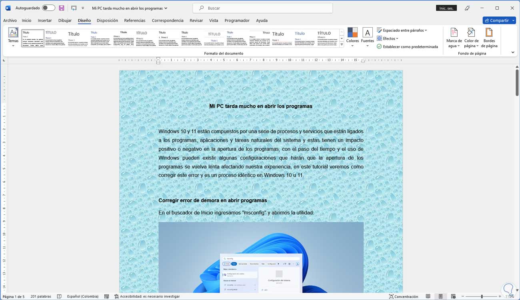Click the Compartir share button
520x300 pixels.
496,20
